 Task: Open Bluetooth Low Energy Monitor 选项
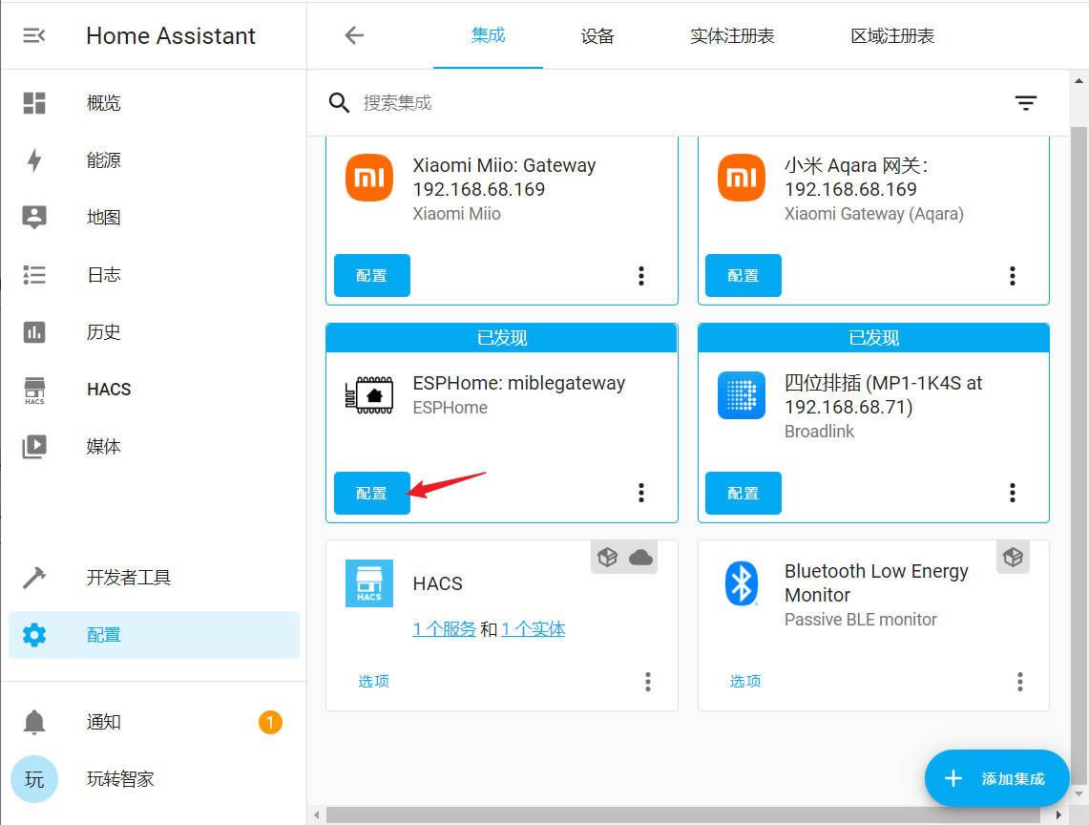pyautogui.click(x=745, y=681)
